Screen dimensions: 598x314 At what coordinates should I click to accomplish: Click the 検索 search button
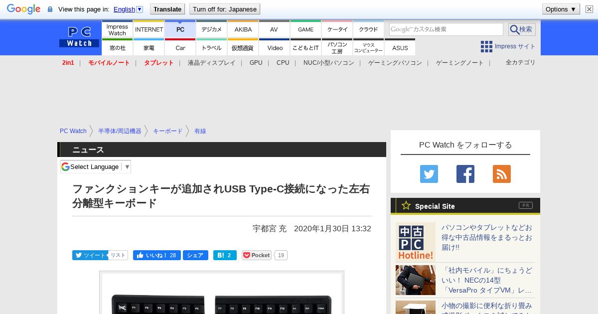tap(522, 29)
